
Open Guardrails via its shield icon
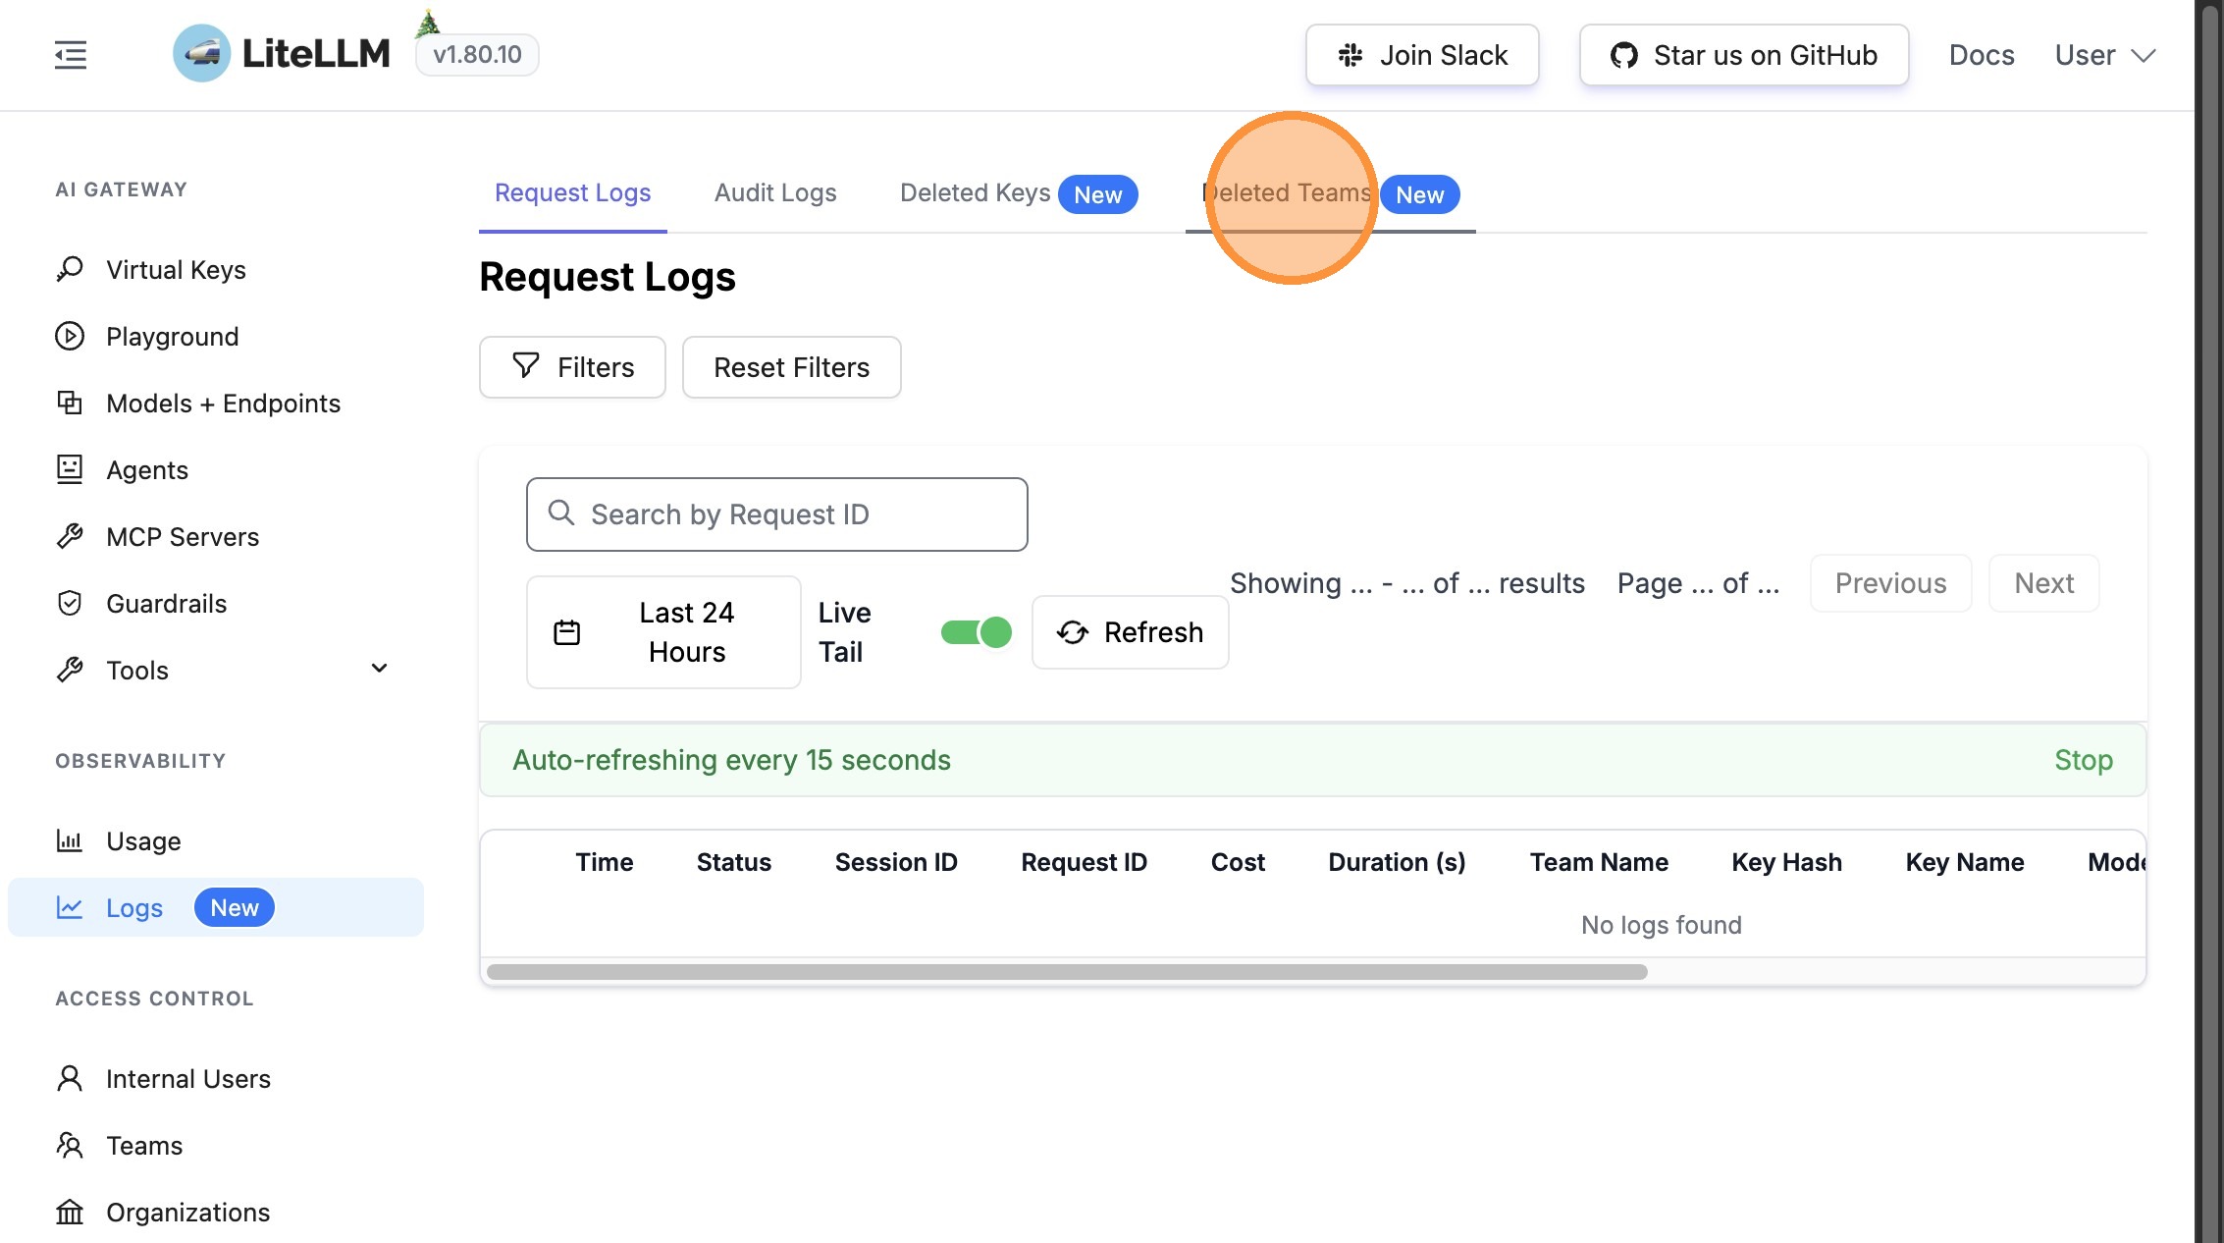(70, 603)
